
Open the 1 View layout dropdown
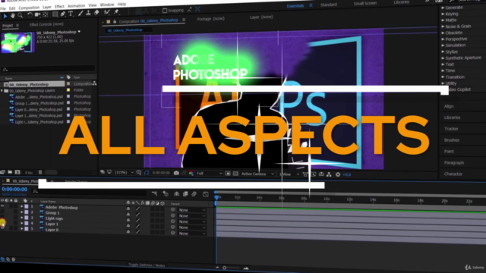(x=289, y=174)
